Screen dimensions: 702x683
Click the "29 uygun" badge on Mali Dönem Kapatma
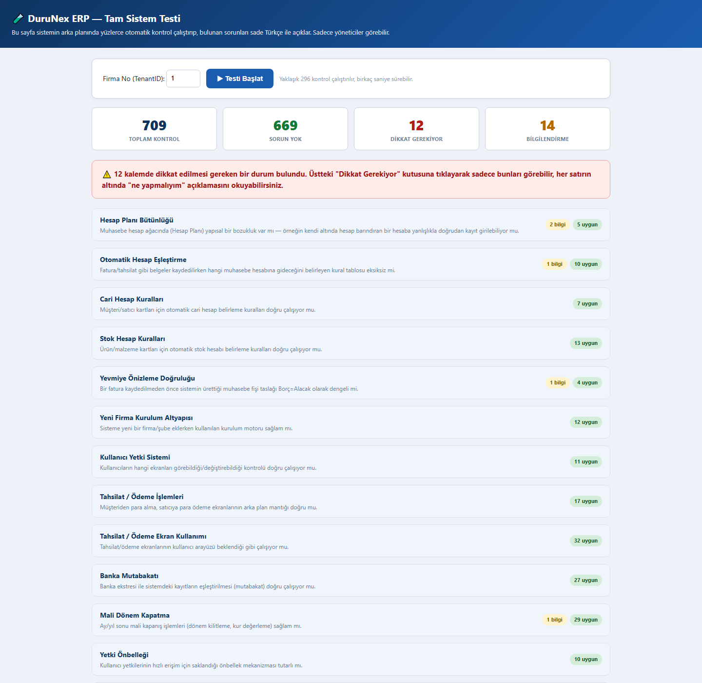click(586, 620)
